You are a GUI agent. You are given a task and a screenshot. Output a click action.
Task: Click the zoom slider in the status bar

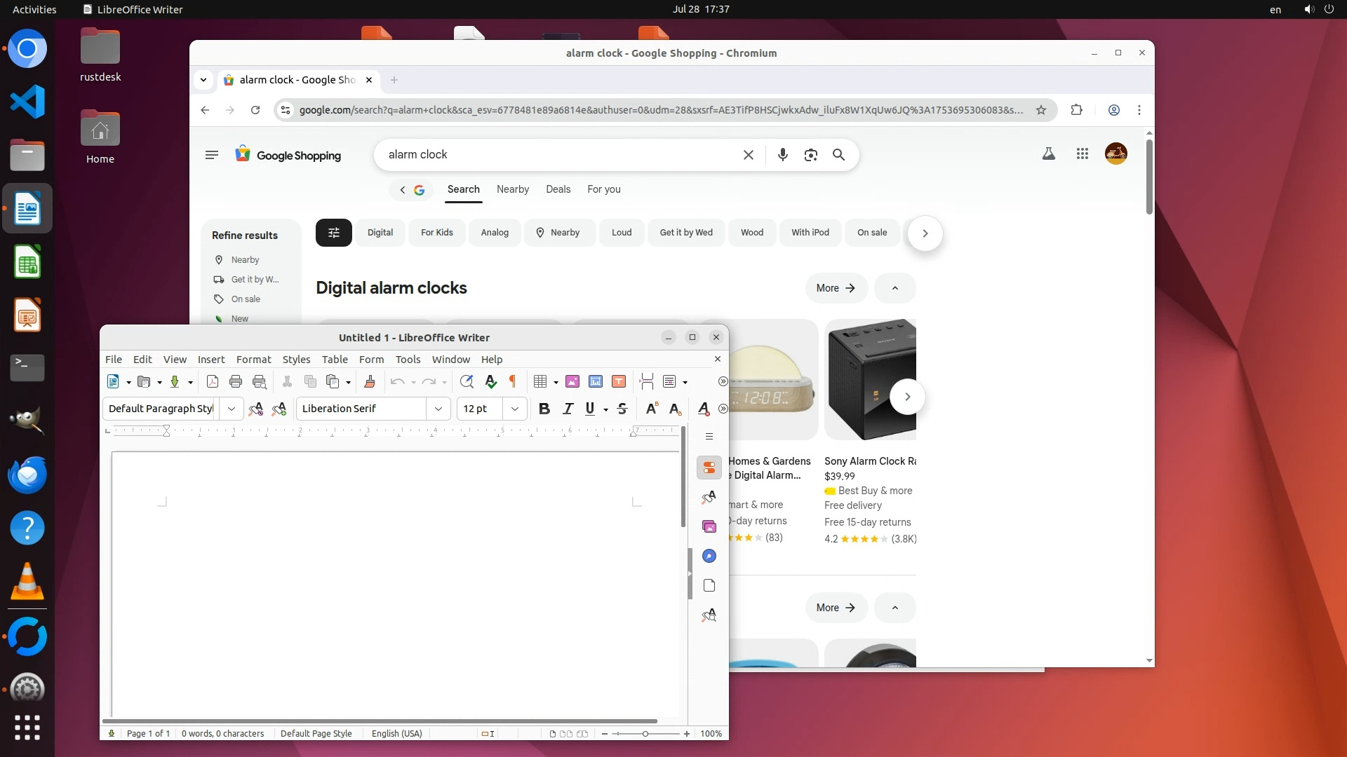click(645, 734)
